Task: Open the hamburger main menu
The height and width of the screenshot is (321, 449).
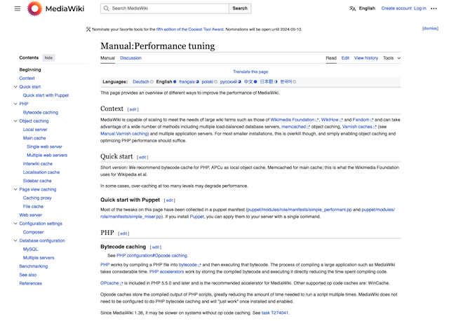Action: [x=17, y=8]
